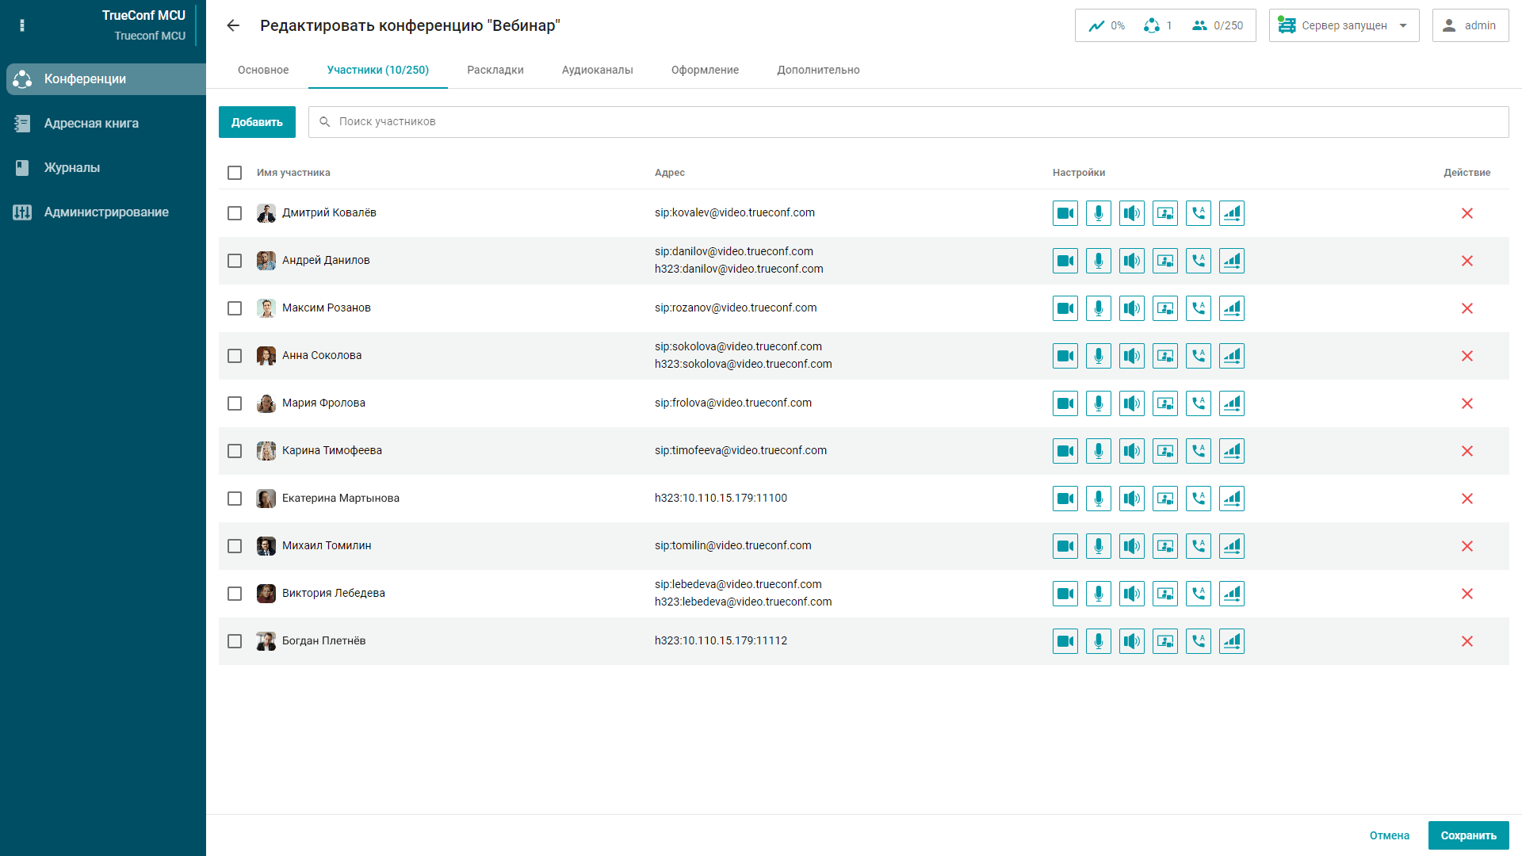Viewport: 1522px width, 856px height.
Task: Remove Михаил Томилин with red X
Action: point(1467,546)
